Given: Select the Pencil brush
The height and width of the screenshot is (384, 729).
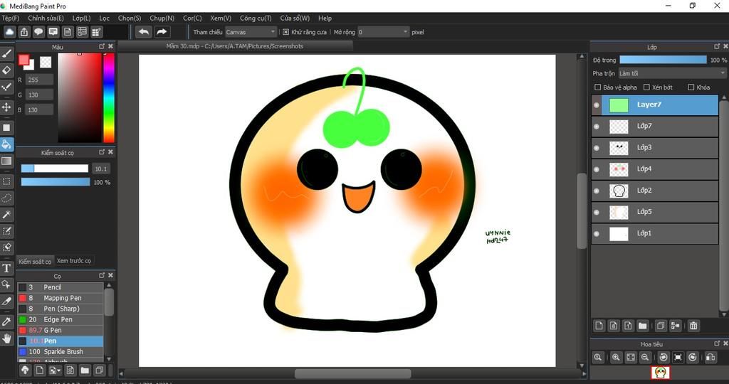Looking at the screenshot, I should tap(61, 287).
